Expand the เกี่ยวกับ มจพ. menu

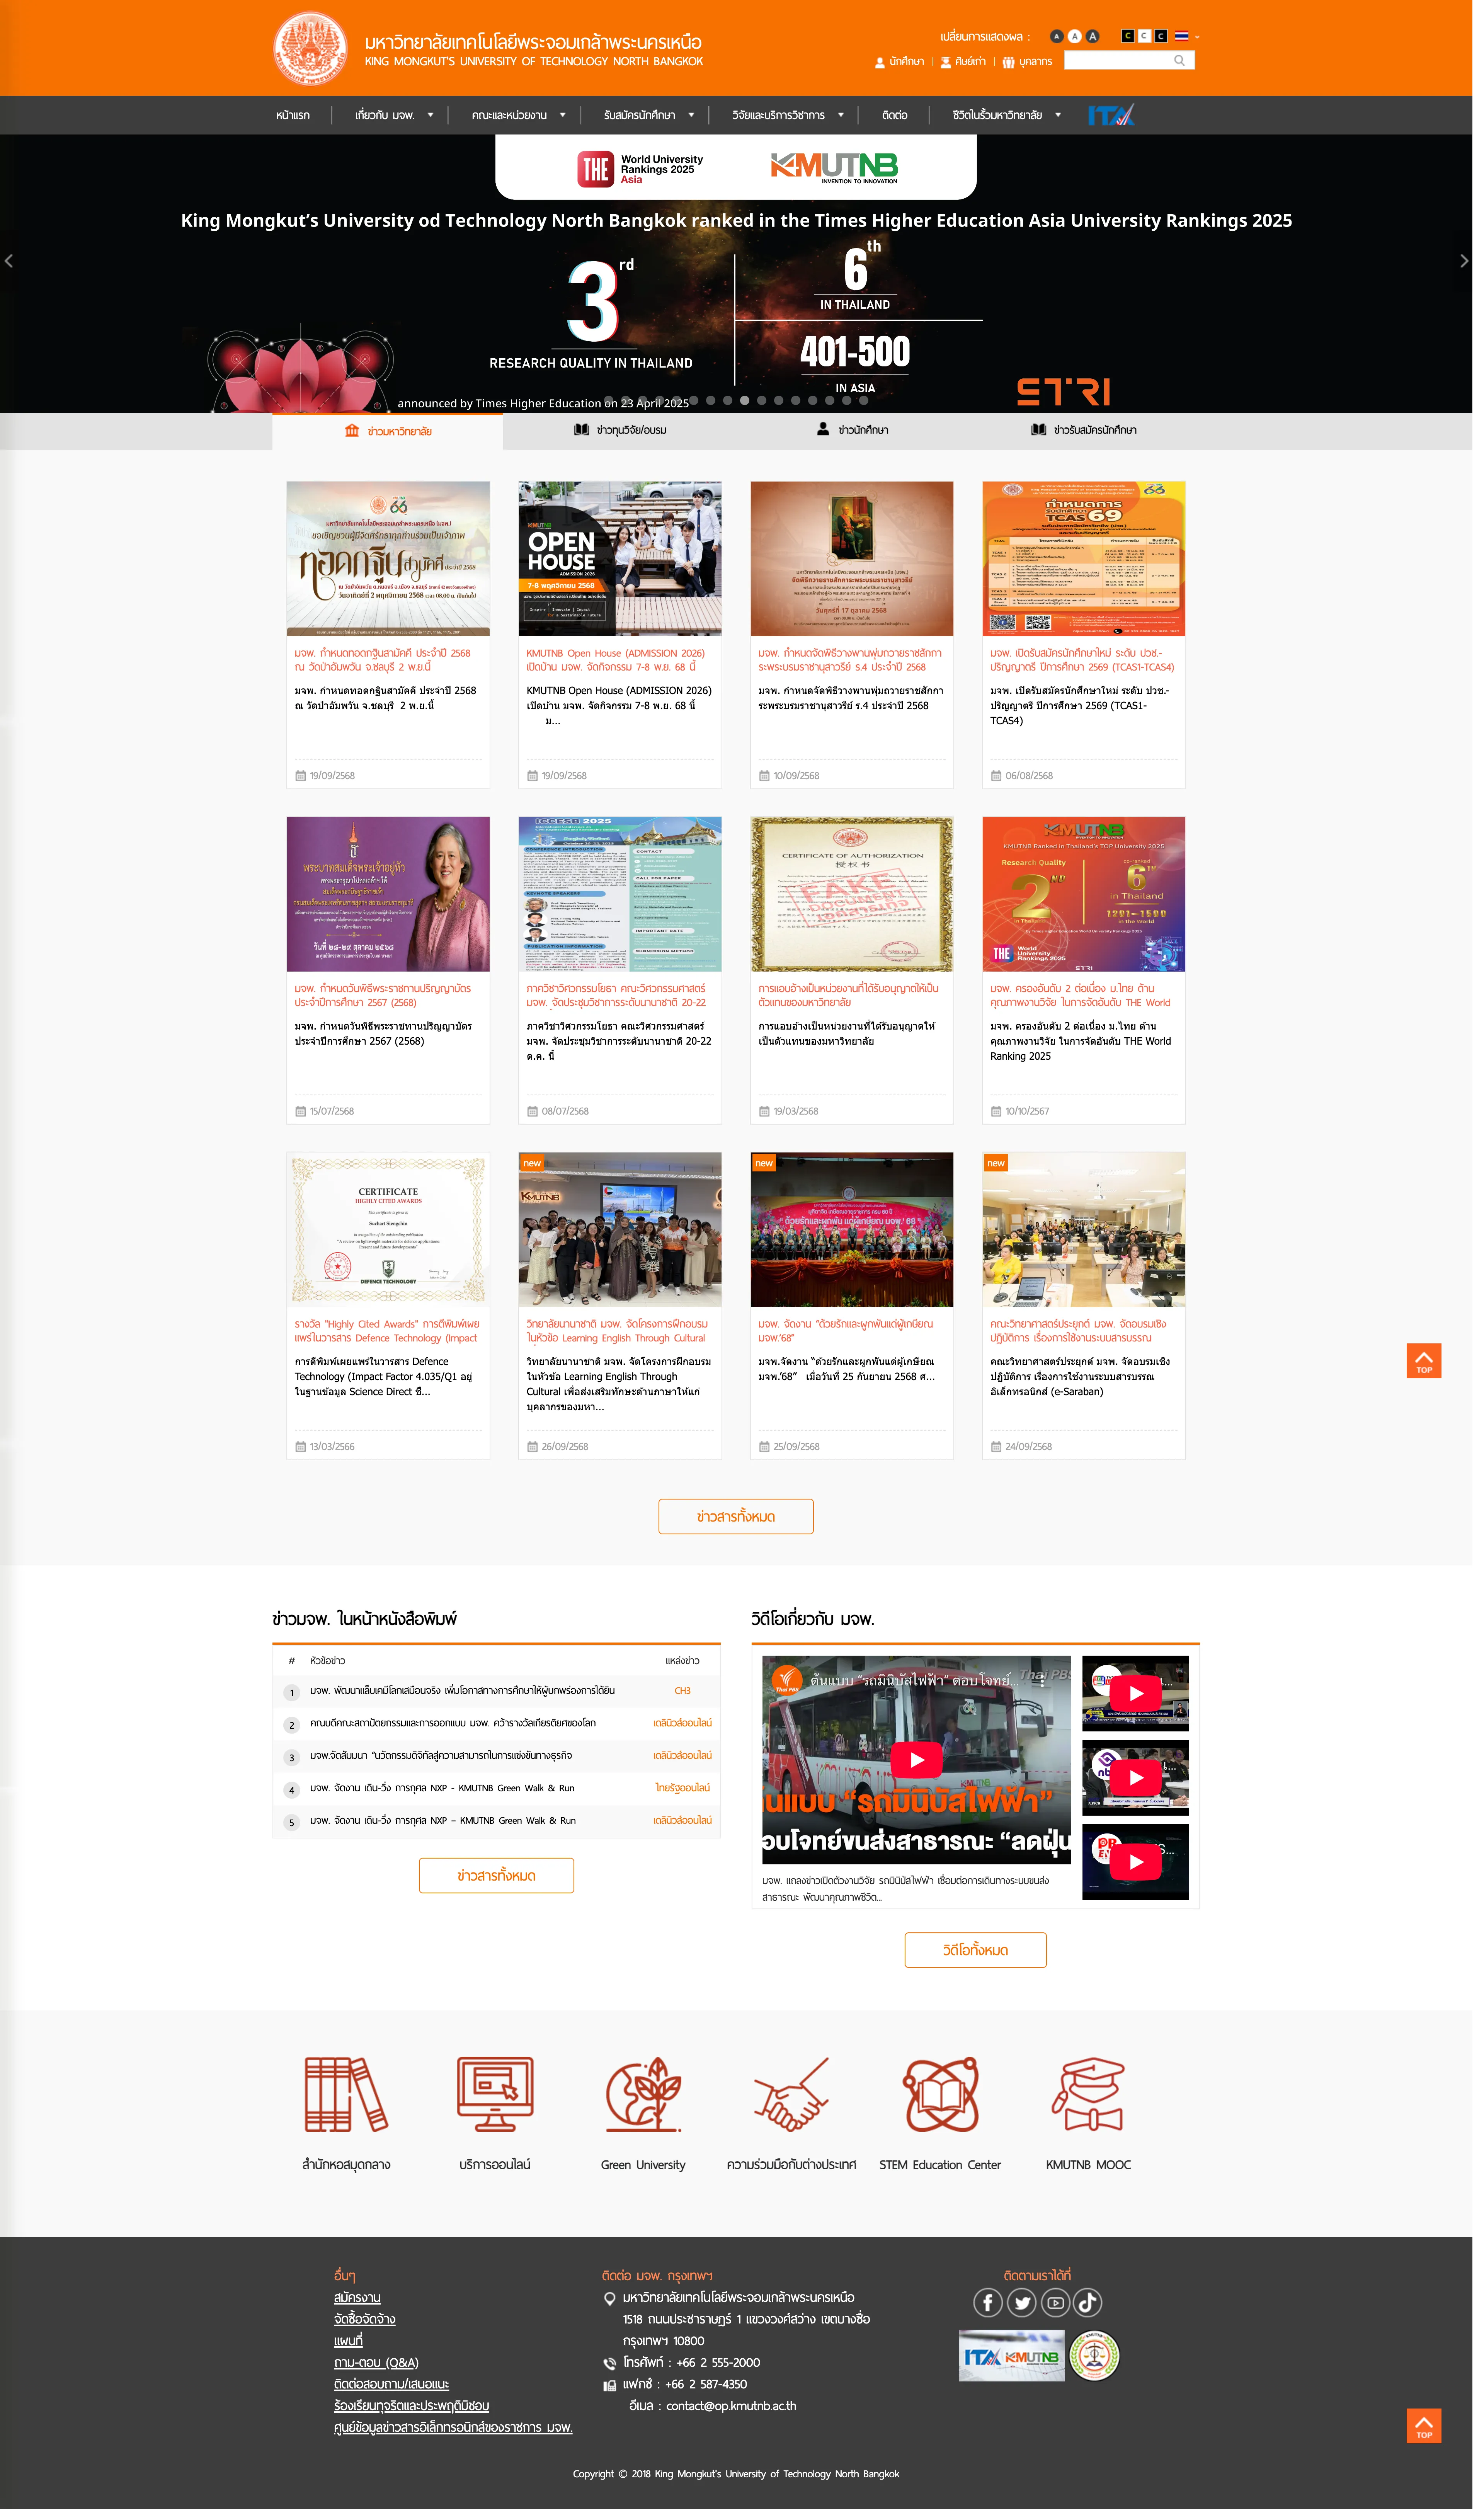pyautogui.click(x=394, y=115)
